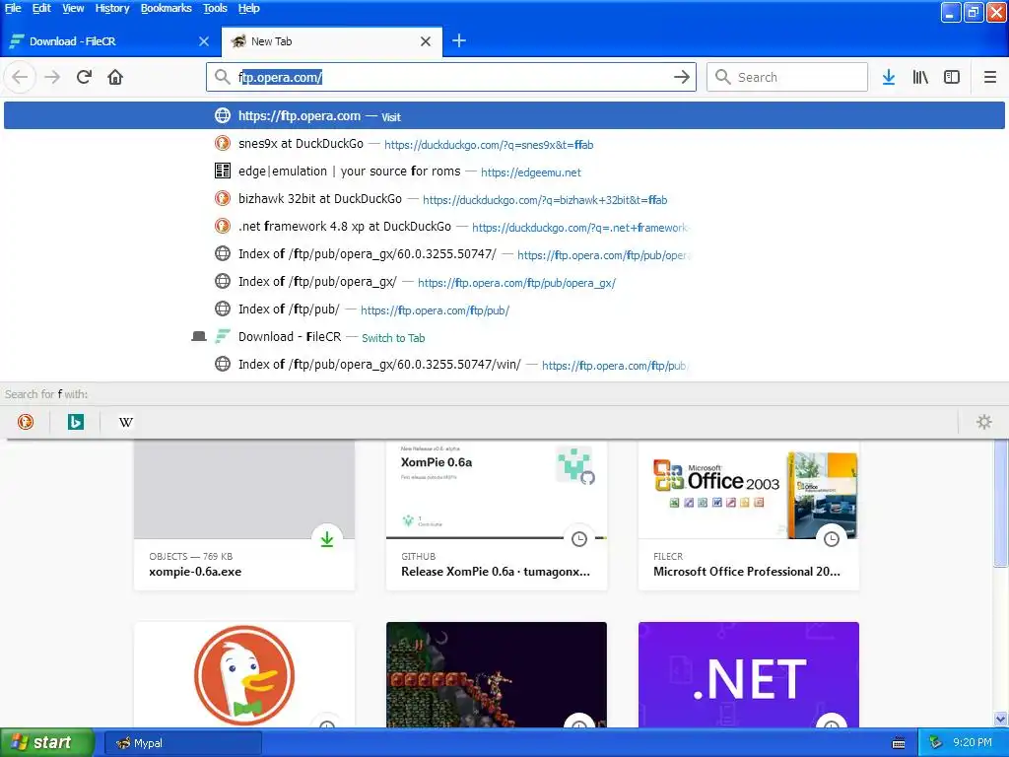Click the scrollbar down arrow
1009x757 pixels.
pyautogui.click(x=1000, y=719)
